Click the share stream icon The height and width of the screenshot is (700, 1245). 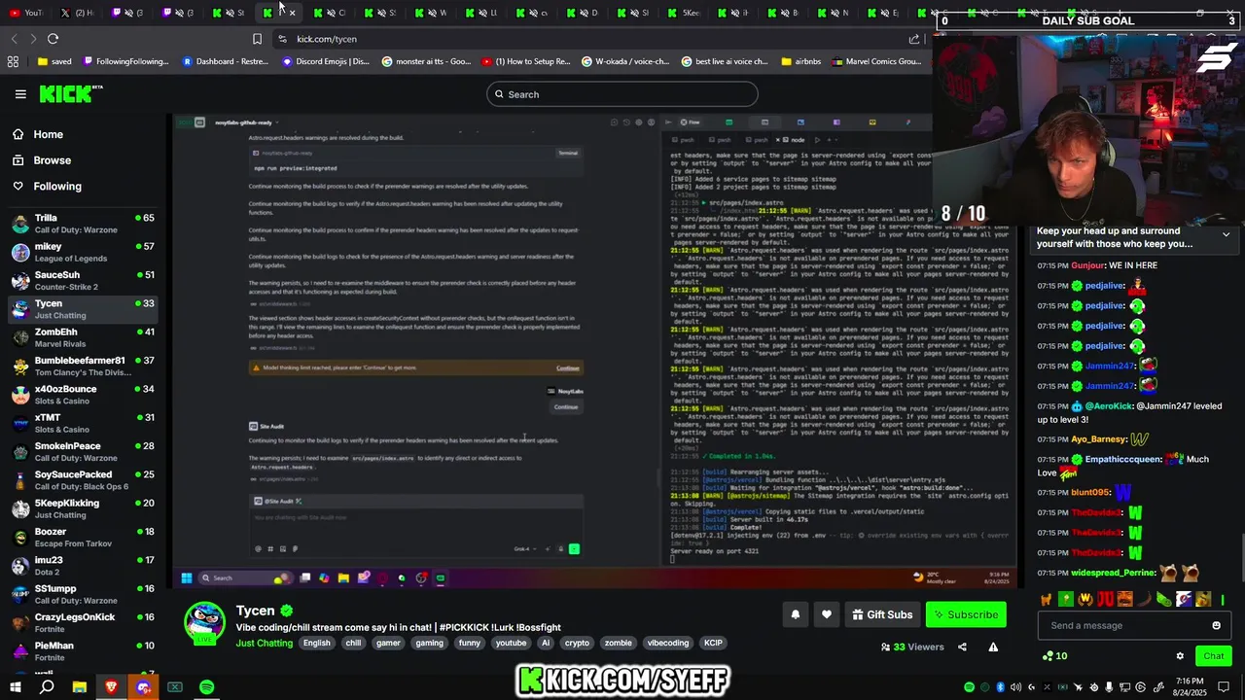tap(962, 647)
